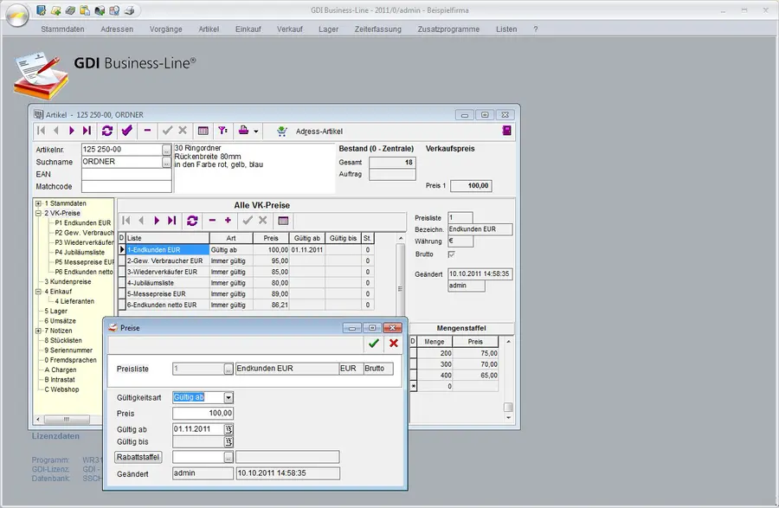
Task: Click the printer icon in the quick access bar
Action: click(129, 11)
